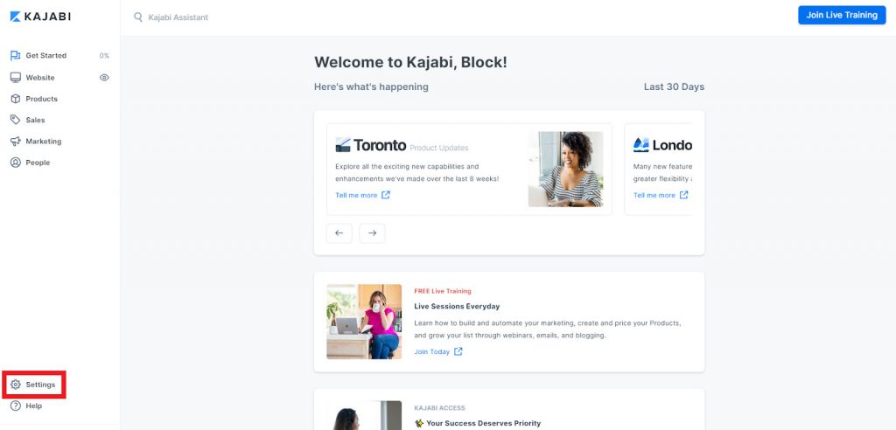Follow Toronto card's Tell me more link

356,195
